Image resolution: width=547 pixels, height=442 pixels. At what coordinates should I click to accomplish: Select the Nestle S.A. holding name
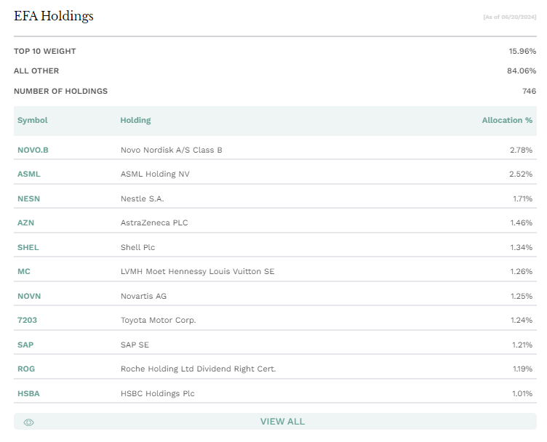pos(143,198)
